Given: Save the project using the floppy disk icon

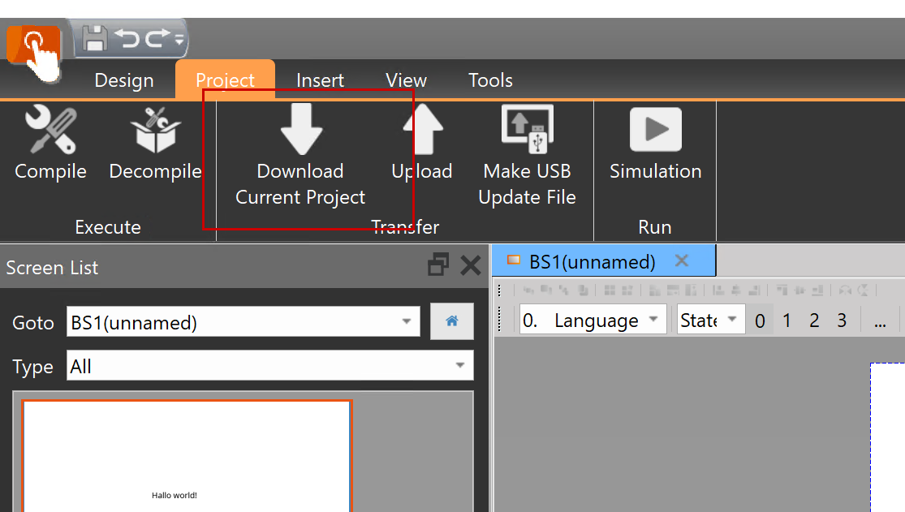Looking at the screenshot, I should pos(96,38).
